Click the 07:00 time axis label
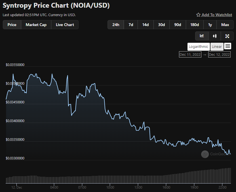Screen dimensions: 236x192 (82, 187)
